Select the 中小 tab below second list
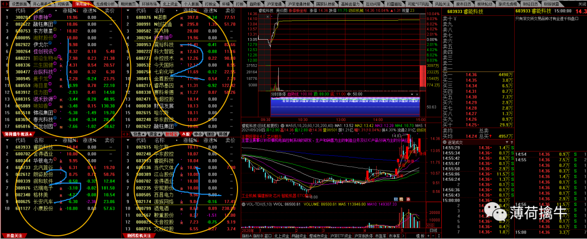 pos(198,134)
